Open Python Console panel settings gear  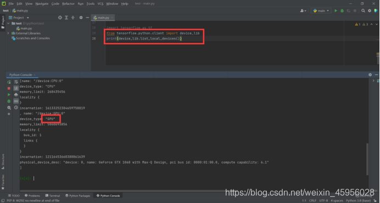click(370, 75)
